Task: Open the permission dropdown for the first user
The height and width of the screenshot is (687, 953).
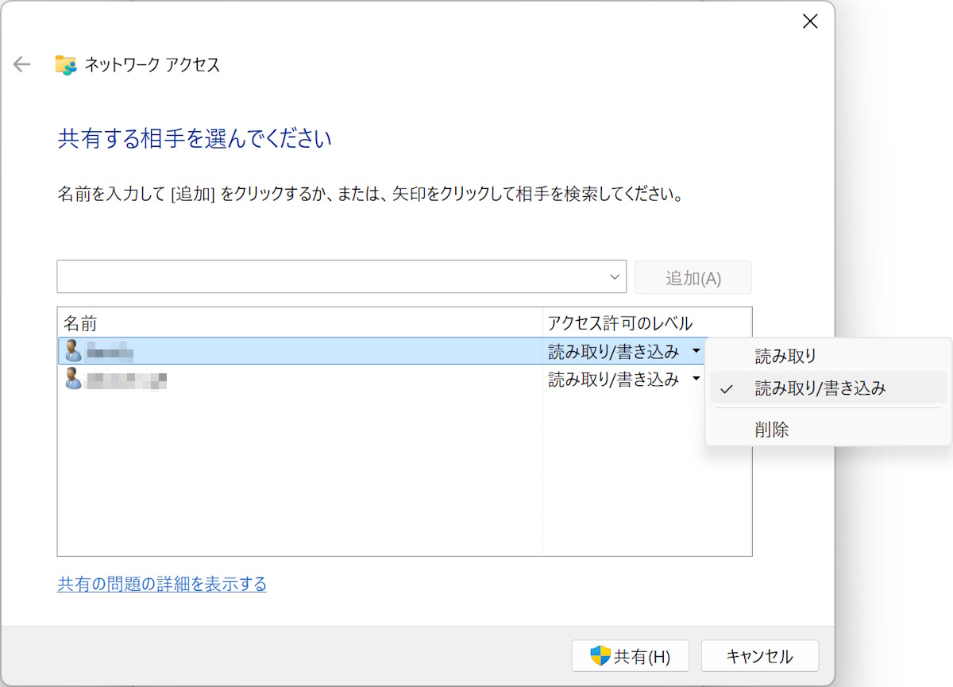Action: pyautogui.click(x=696, y=350)
